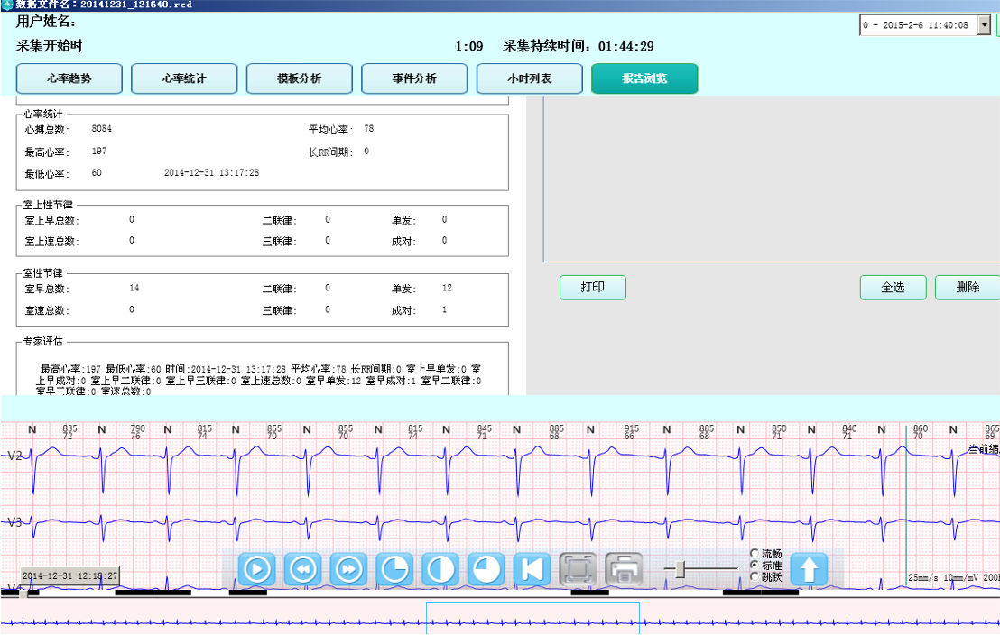Click the empty report list area
The image size is (1000, 635).
coord(772,179)
